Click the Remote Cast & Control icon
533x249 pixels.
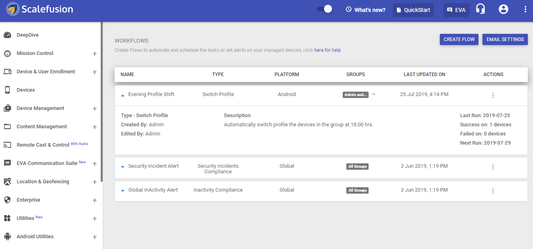tap(7, 145)
